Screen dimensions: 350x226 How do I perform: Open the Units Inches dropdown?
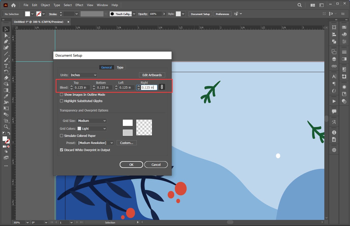[x=83, y=75]
